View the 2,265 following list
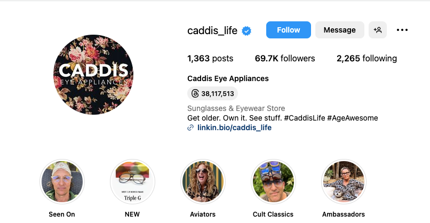 tap(367, 59)
